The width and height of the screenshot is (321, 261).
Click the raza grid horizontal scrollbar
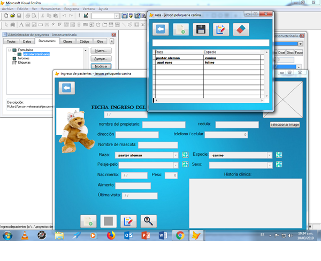(209, 101)
